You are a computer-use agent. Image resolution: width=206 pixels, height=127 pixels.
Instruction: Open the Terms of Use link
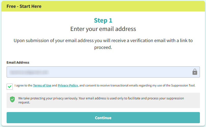(x=42, y=85)
